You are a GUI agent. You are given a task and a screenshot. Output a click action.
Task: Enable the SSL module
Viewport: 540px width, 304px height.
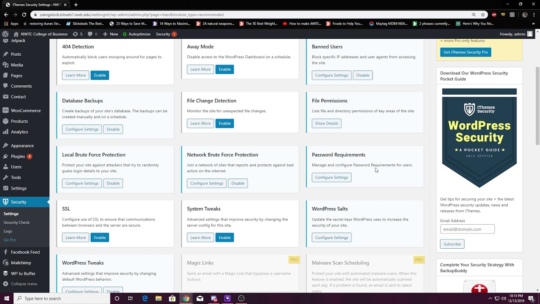click(100, 238)
